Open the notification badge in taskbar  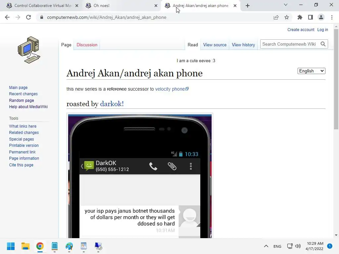click(x=330, y=246)
